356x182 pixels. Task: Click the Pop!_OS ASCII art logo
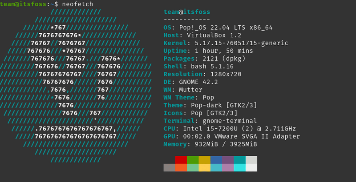click(77, 85)
